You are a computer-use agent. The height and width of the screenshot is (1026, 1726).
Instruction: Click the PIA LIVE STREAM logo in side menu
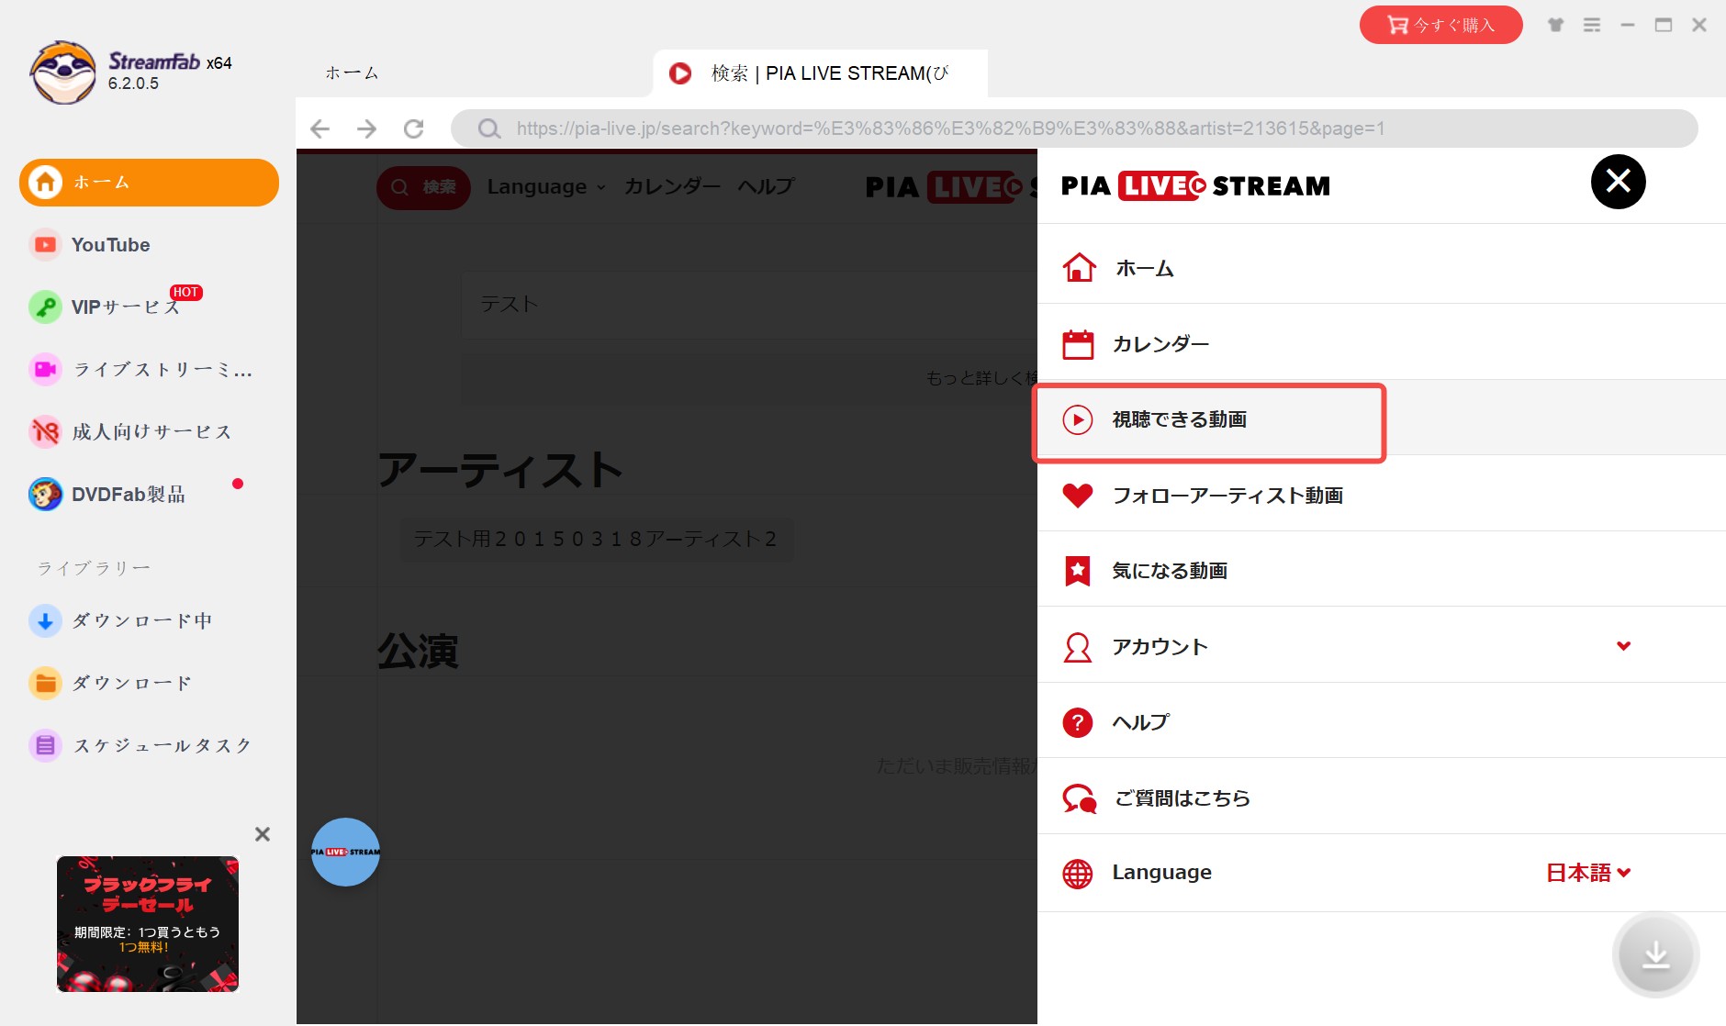coord(1195,186)
